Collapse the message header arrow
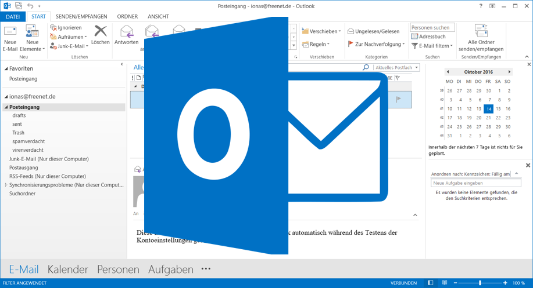 [415, 215]
